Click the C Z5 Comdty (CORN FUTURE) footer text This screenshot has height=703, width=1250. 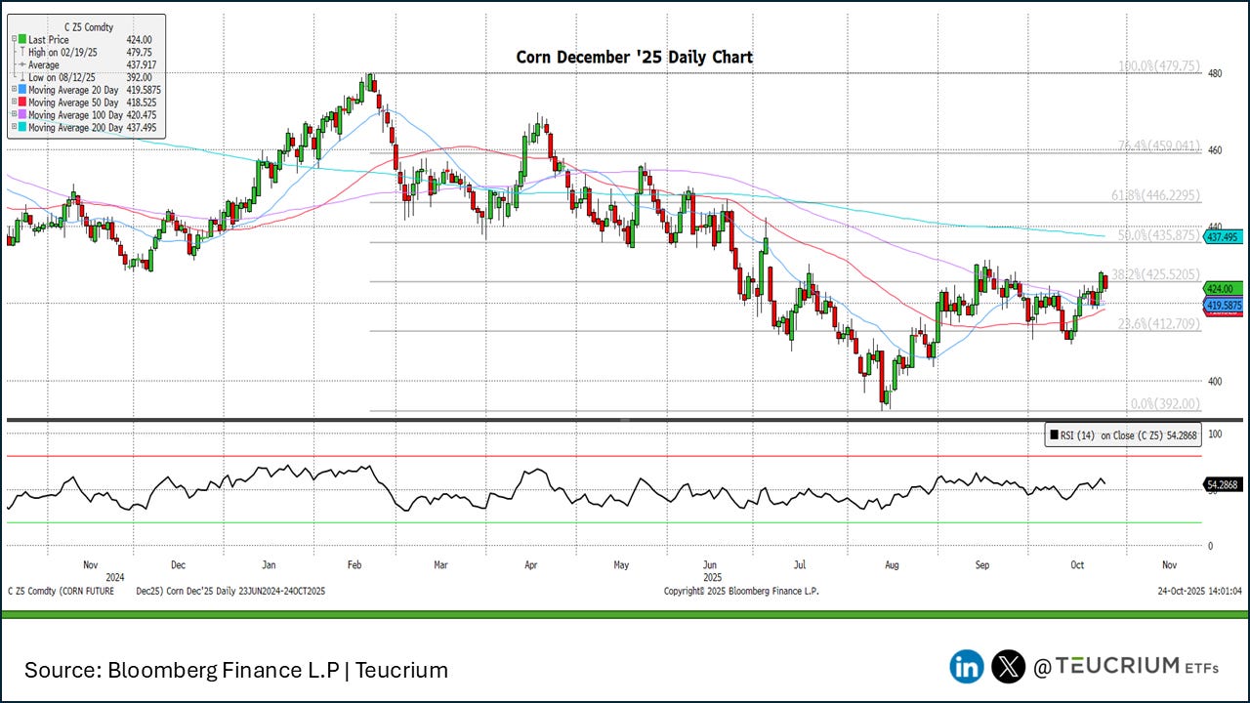point(60,592)
